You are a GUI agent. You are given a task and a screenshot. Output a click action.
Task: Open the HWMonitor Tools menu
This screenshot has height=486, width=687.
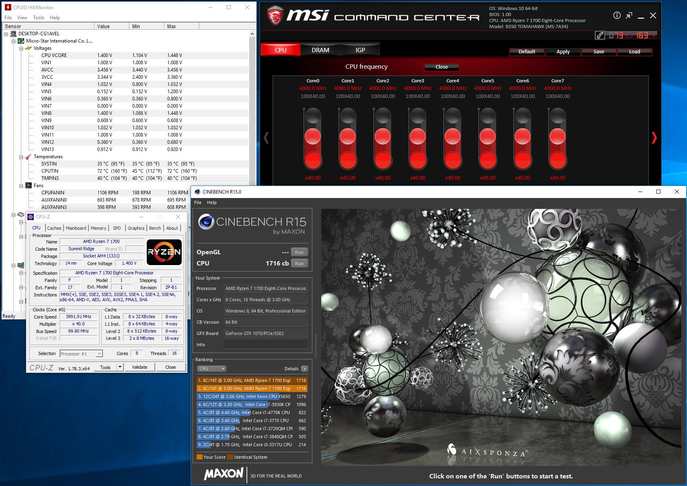click(39, 18)
